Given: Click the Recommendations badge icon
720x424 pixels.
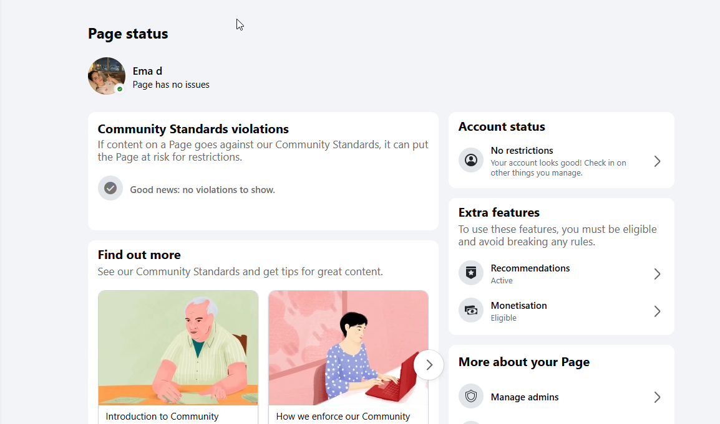Looking at the screenshot, I should 470,273.
